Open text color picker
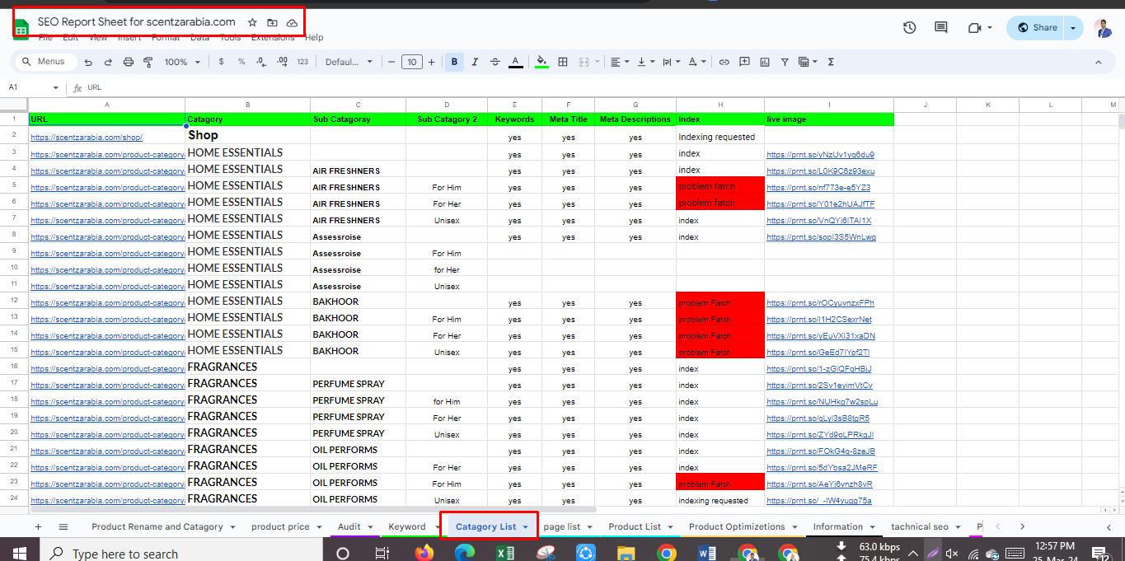Image resolution: width=1125 pixels, height=561 pixels. [x=515, y=62]
